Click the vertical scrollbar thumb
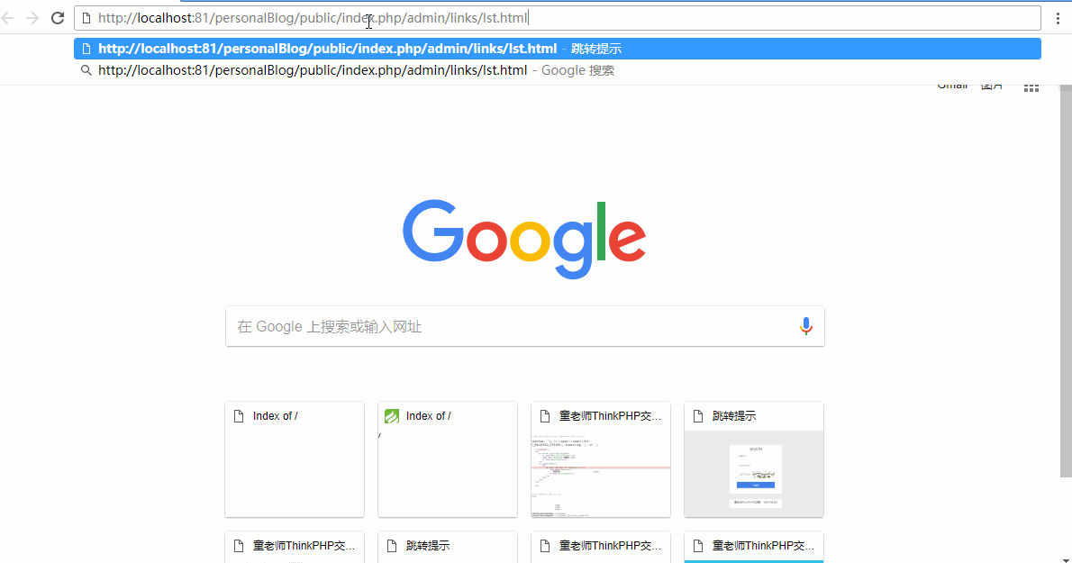 pyautogui.click(x=1065, y=281)
